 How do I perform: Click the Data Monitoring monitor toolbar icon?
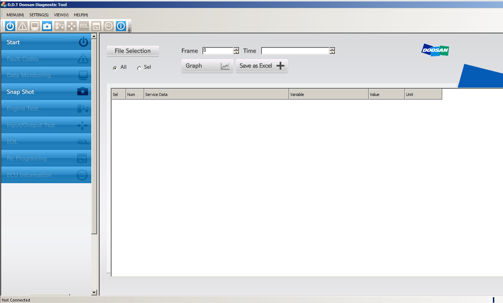[x=35, y=26]
